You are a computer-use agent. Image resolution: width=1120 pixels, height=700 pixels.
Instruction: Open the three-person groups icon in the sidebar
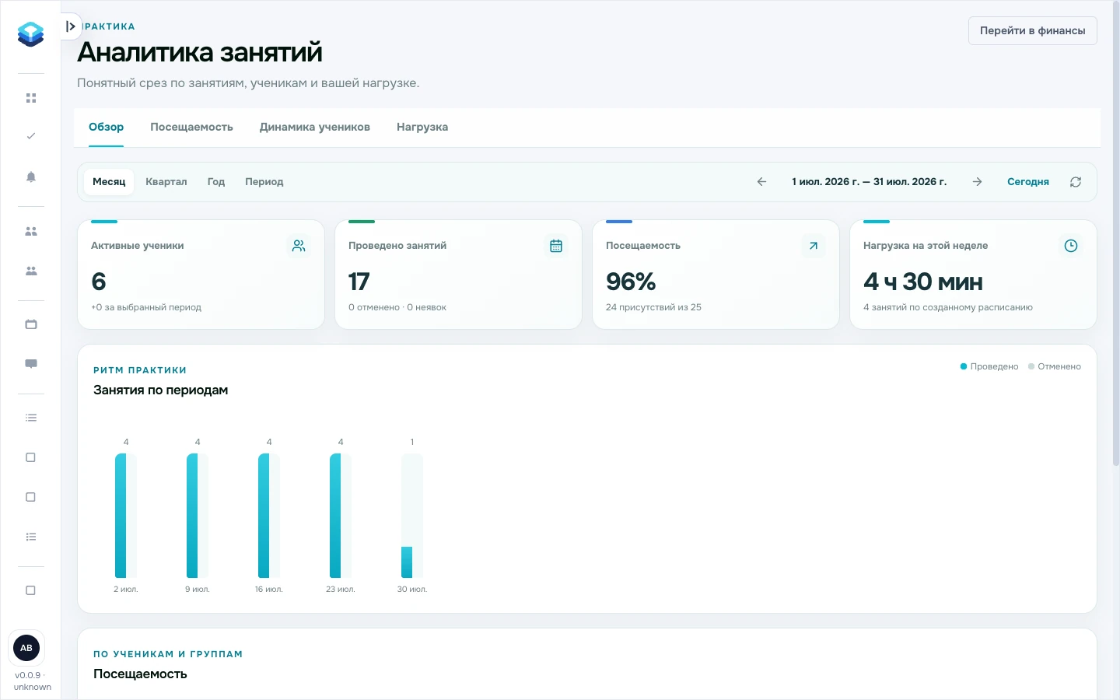31,271
